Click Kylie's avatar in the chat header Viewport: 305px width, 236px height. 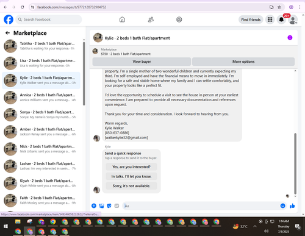(98, 38)
